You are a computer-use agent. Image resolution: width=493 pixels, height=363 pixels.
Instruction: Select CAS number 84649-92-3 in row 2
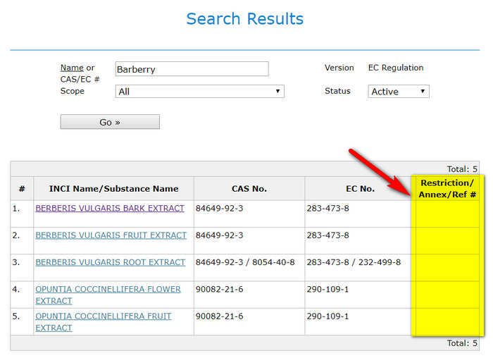click(220, 235)
